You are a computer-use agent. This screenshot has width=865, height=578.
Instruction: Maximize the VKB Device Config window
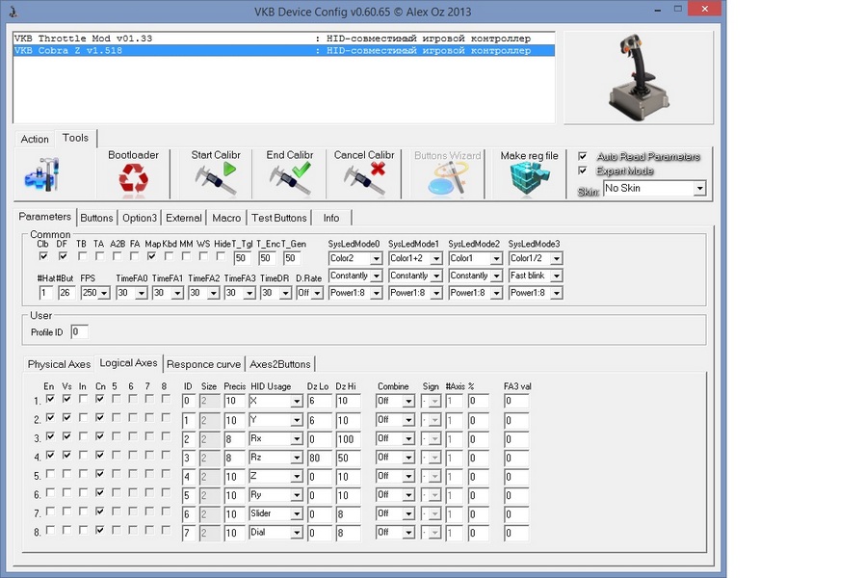point(678,10)
